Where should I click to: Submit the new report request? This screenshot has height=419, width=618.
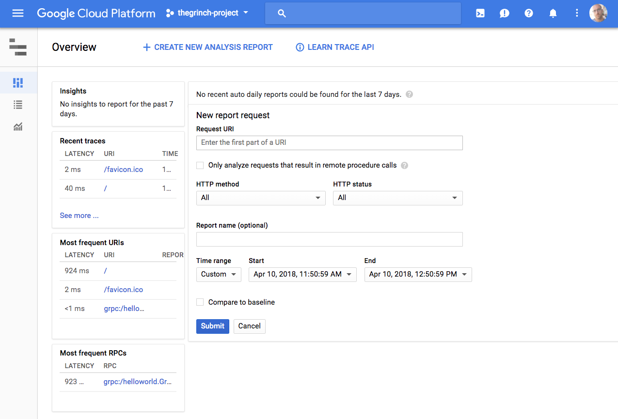click(x=212, y=326)
